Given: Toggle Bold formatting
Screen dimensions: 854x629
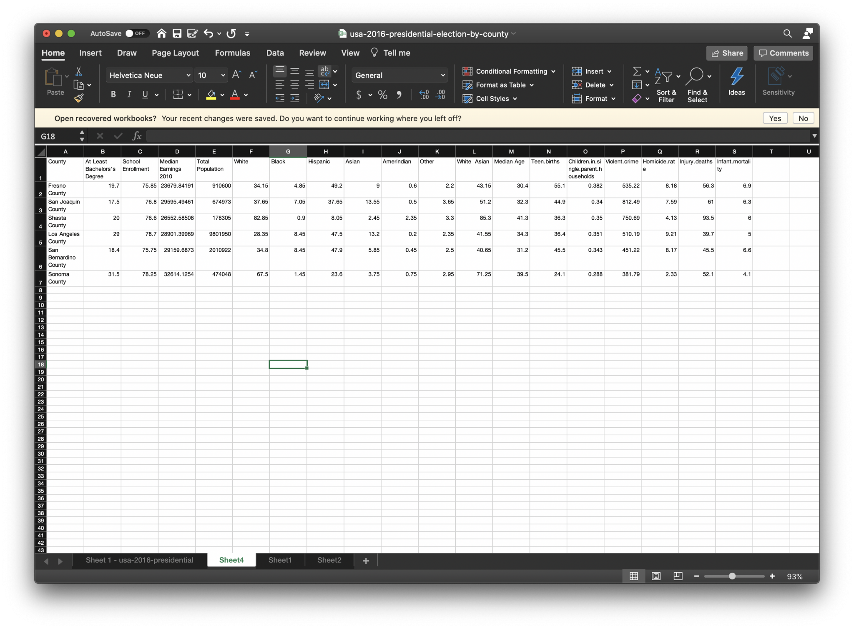Looking at the screenshot, I should 113,95.
